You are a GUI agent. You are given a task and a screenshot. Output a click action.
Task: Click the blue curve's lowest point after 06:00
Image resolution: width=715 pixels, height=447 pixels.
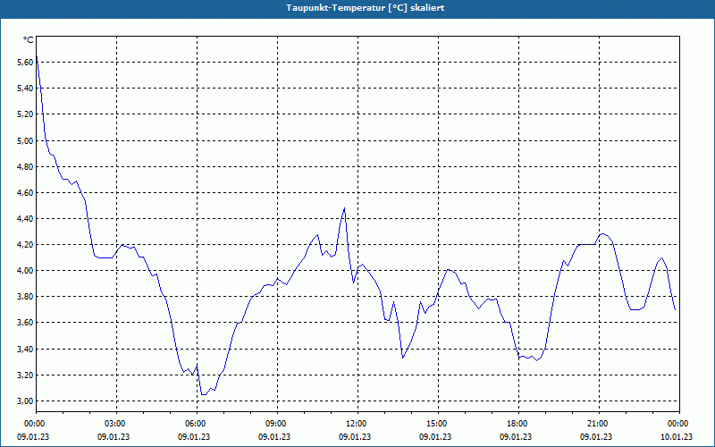click(204, 394)
